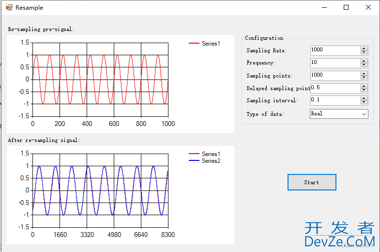Increase Sampling interval with up arrow
The width and height of the screenshot is (380, 252).
[x=364, y=98]
